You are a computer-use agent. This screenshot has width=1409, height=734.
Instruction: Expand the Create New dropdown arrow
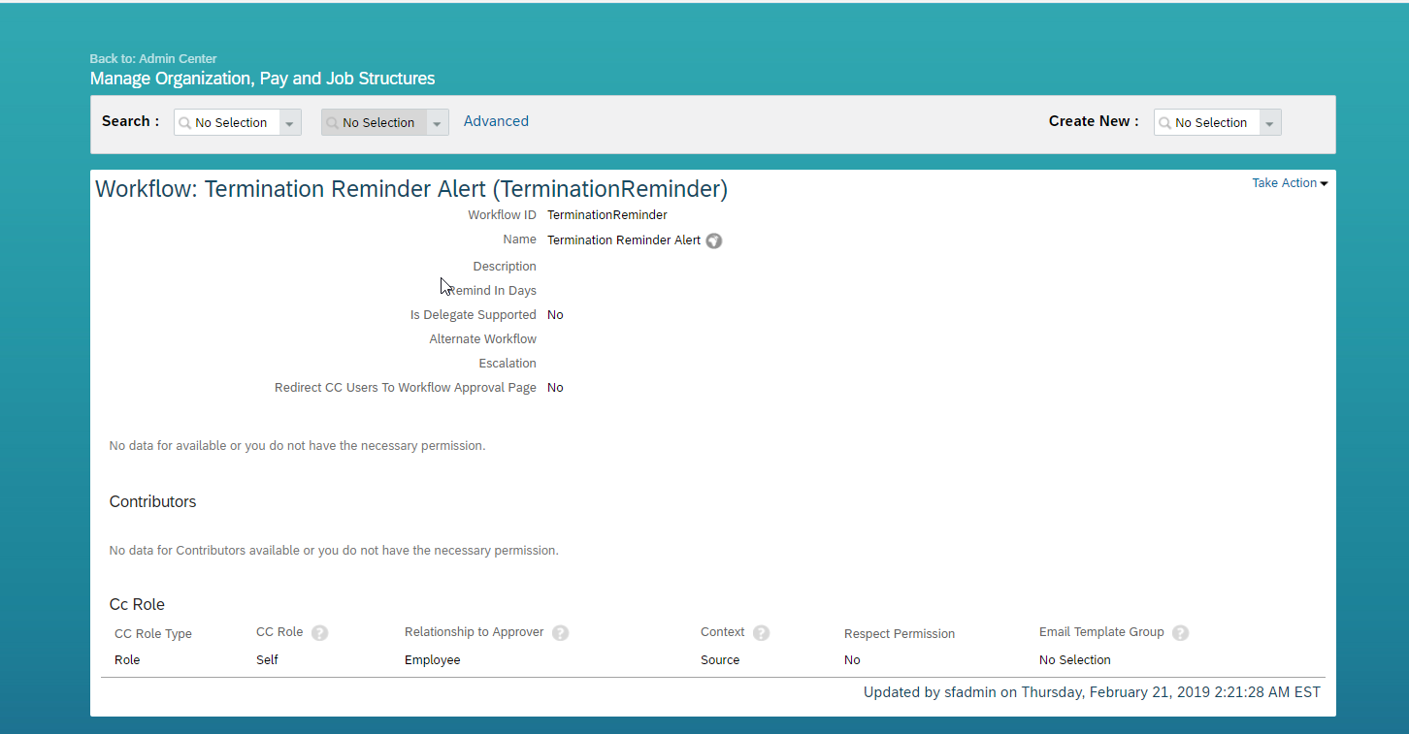tap(1270, 123)
